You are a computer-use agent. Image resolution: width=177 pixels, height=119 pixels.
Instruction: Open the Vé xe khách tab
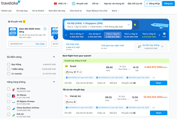pos(38,11)
